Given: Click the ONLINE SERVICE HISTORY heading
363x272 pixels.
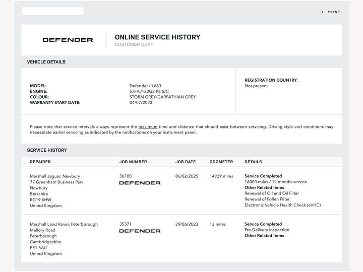Looking at the screenshot, I should click(x=158, y=37).
